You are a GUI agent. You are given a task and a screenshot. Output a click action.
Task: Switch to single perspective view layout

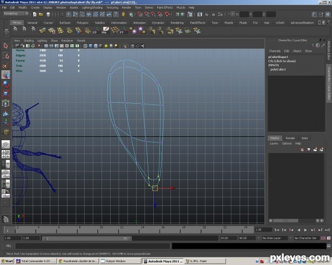[6, 145]
